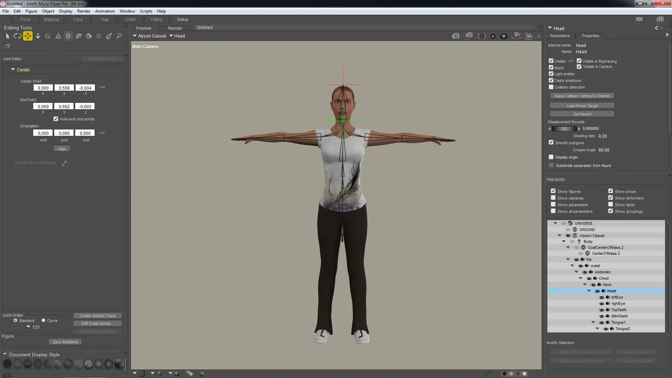Hide leftEye using its eye icon
The height and width of the screenshot is (378, 672).
[602, 297]
